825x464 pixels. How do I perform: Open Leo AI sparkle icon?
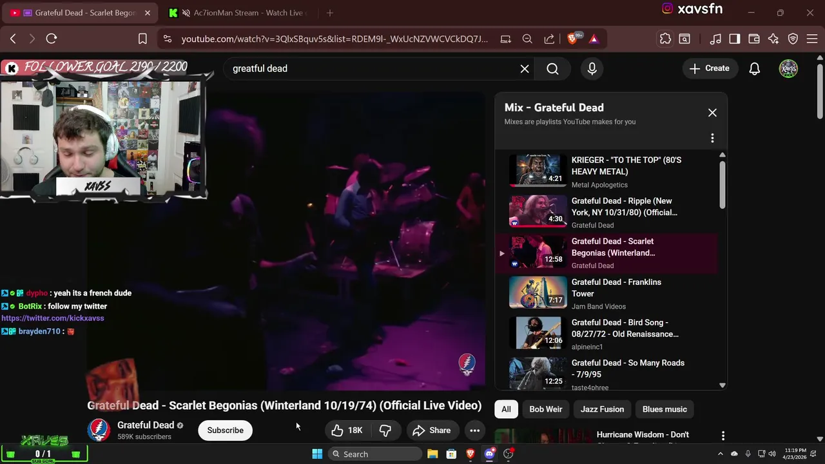point(773,39)
